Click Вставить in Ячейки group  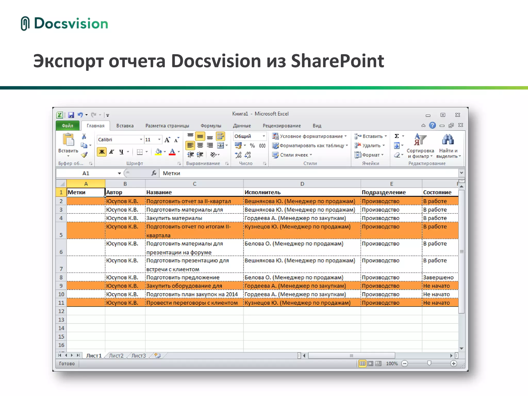[371, 136]
